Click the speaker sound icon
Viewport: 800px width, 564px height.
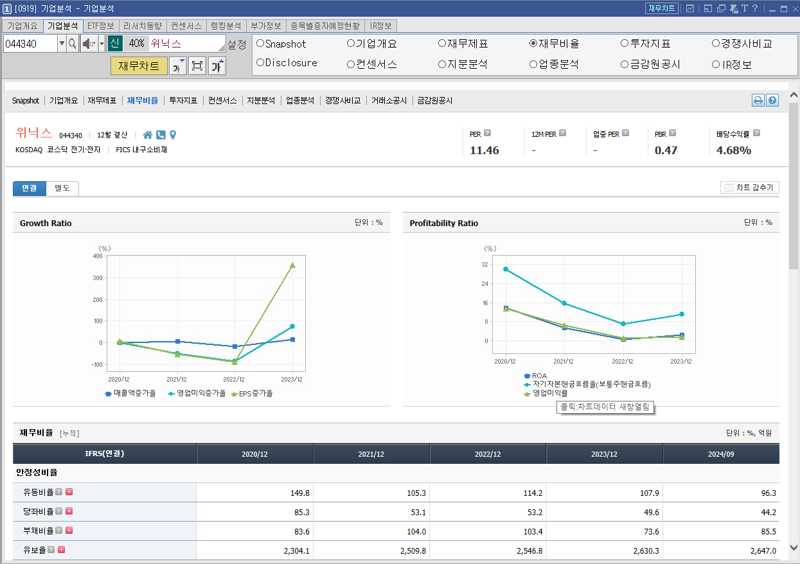pyautogui.click(x=89, y=44)
